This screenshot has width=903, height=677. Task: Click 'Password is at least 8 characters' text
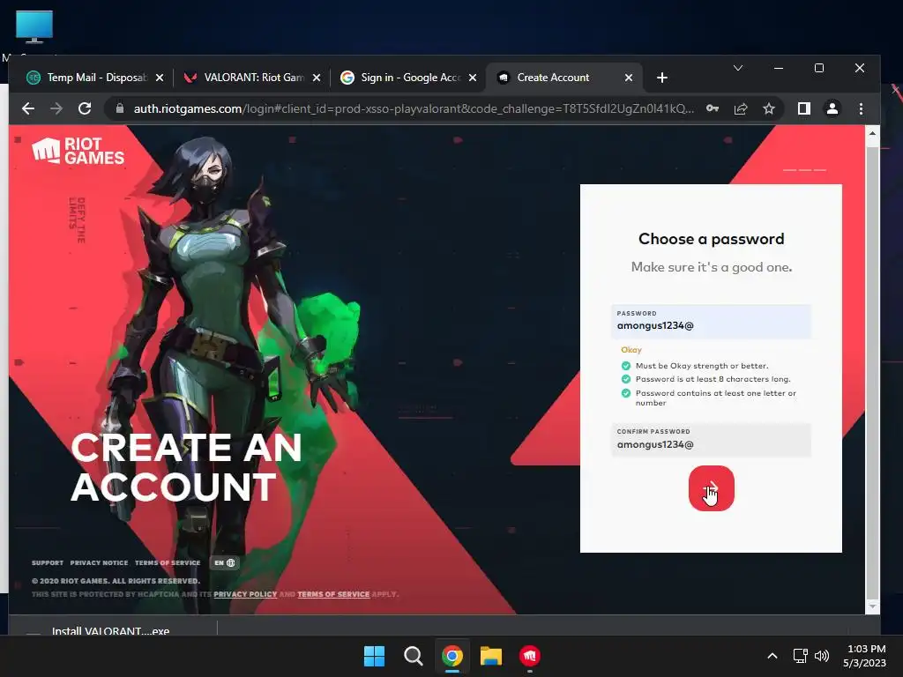pyautogui.click(x=713, y=379)
